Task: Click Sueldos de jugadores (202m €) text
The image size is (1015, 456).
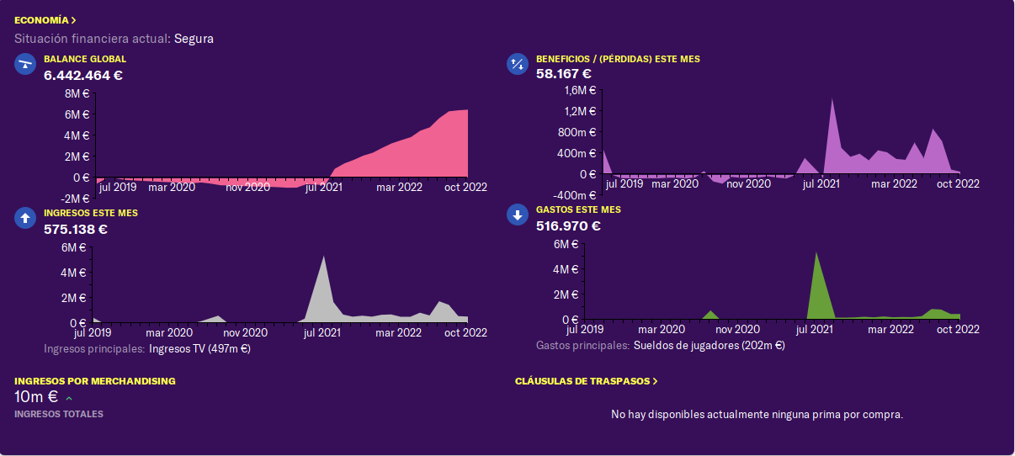Action: 709,345
